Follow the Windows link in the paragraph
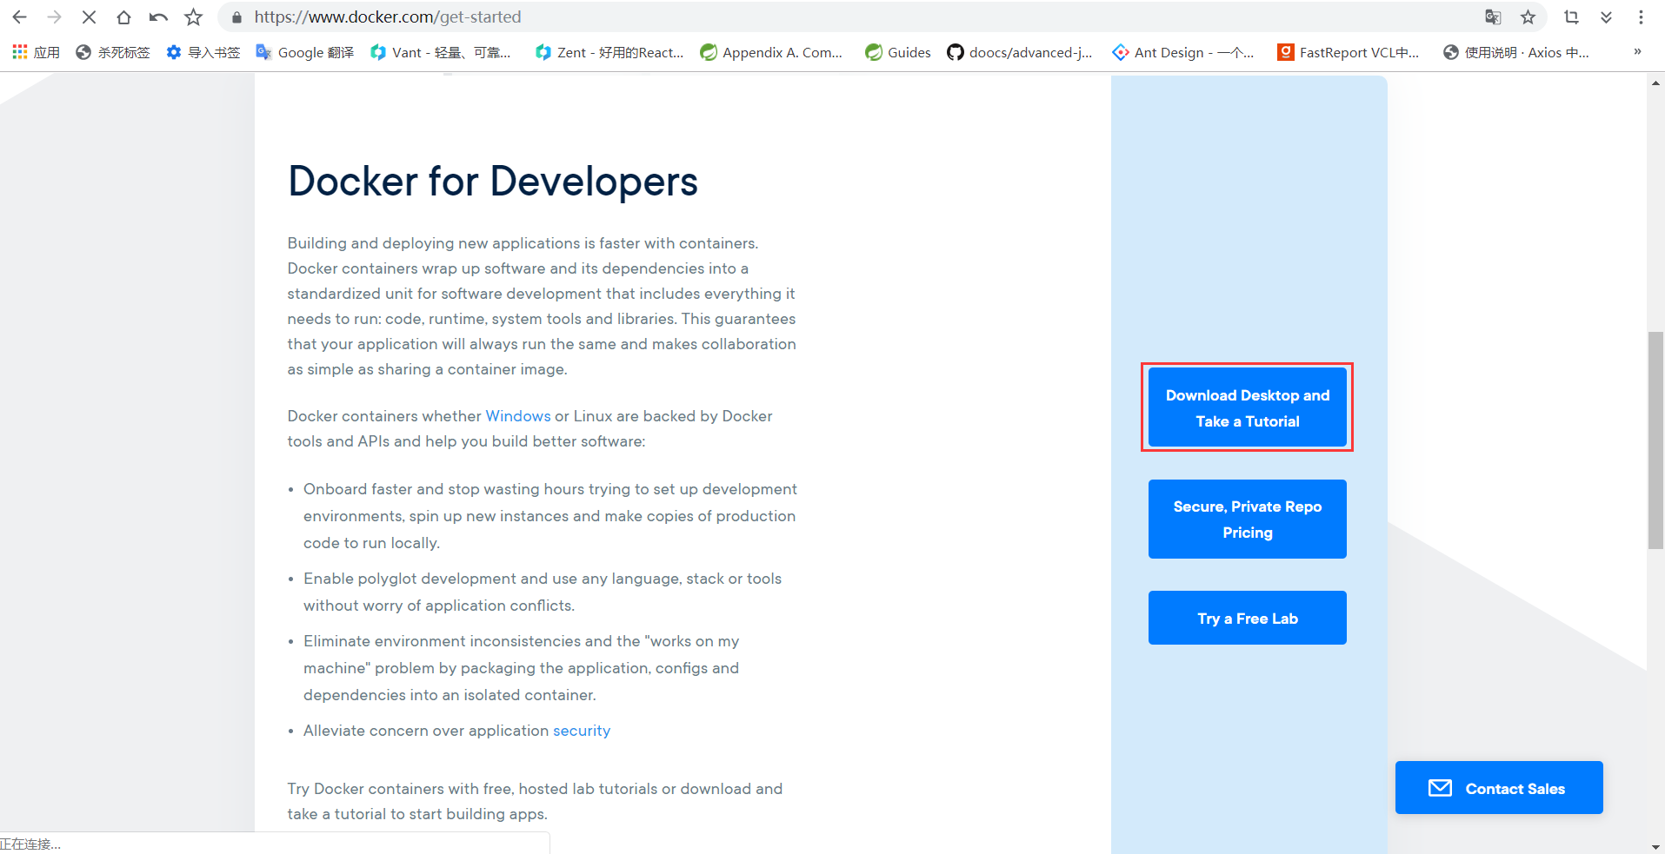Image resolution: width=1665 pixels, height=854 pixels. coord(518,416)
